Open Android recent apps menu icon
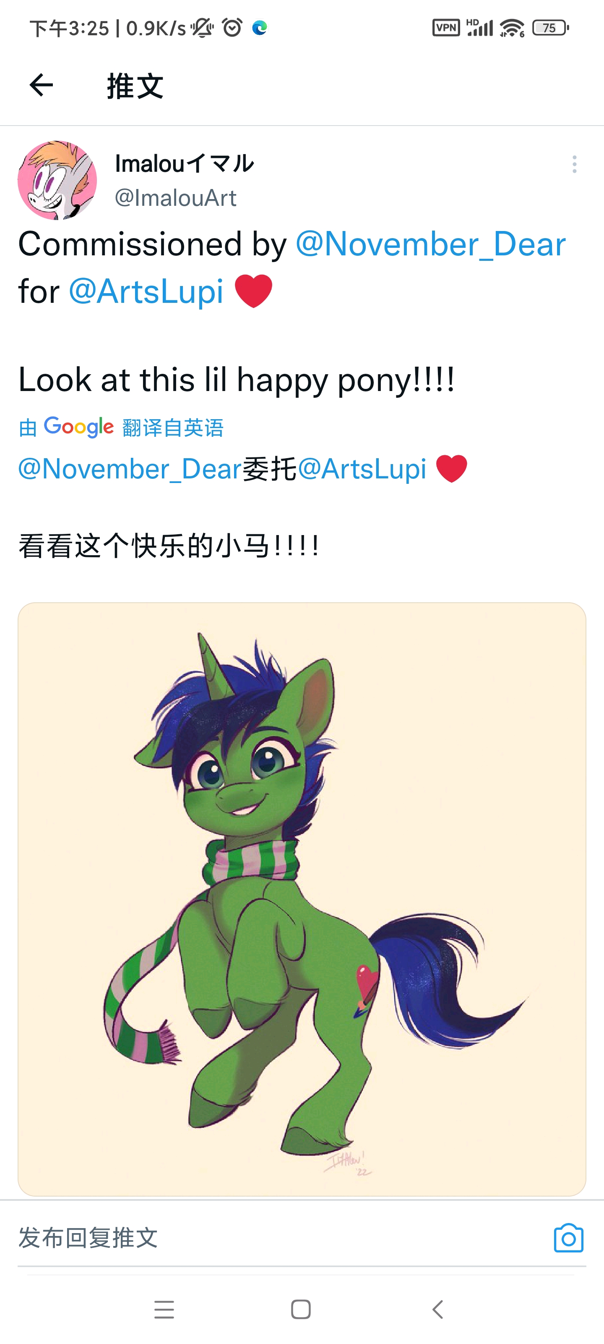604x1344 pixels. (x=164, y=1310)
